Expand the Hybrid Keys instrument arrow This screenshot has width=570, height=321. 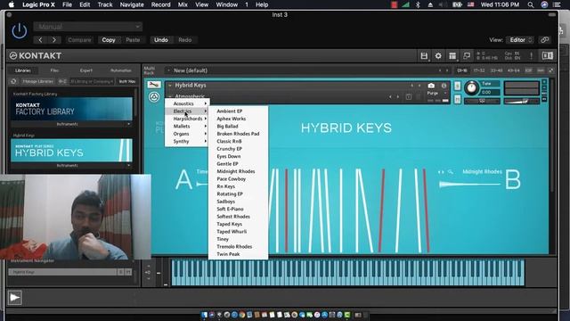click(170, 86)
